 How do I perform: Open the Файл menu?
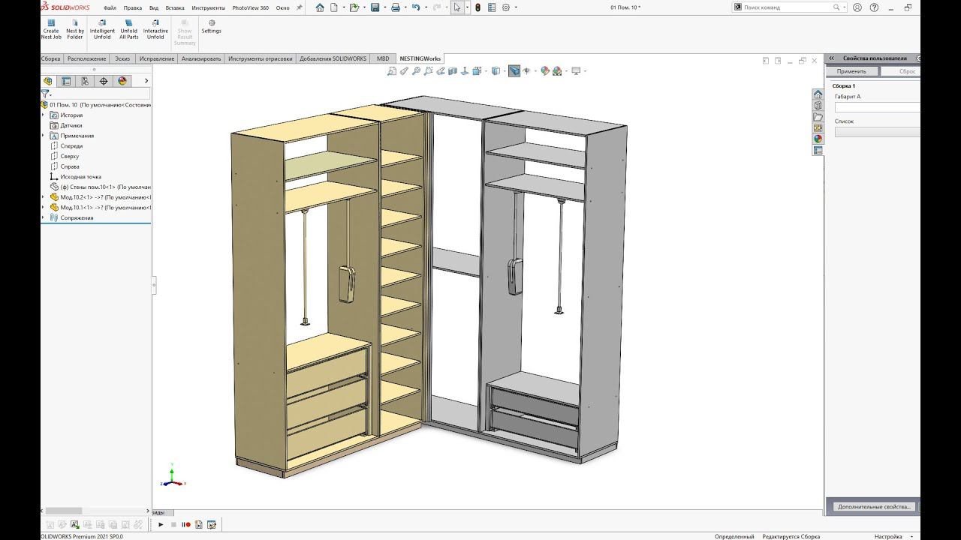pos(110,7)
